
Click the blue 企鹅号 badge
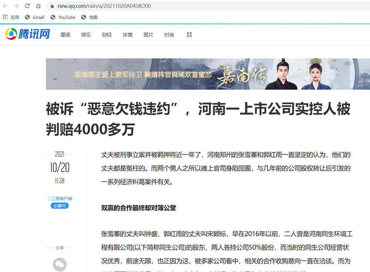click(60, 206)
